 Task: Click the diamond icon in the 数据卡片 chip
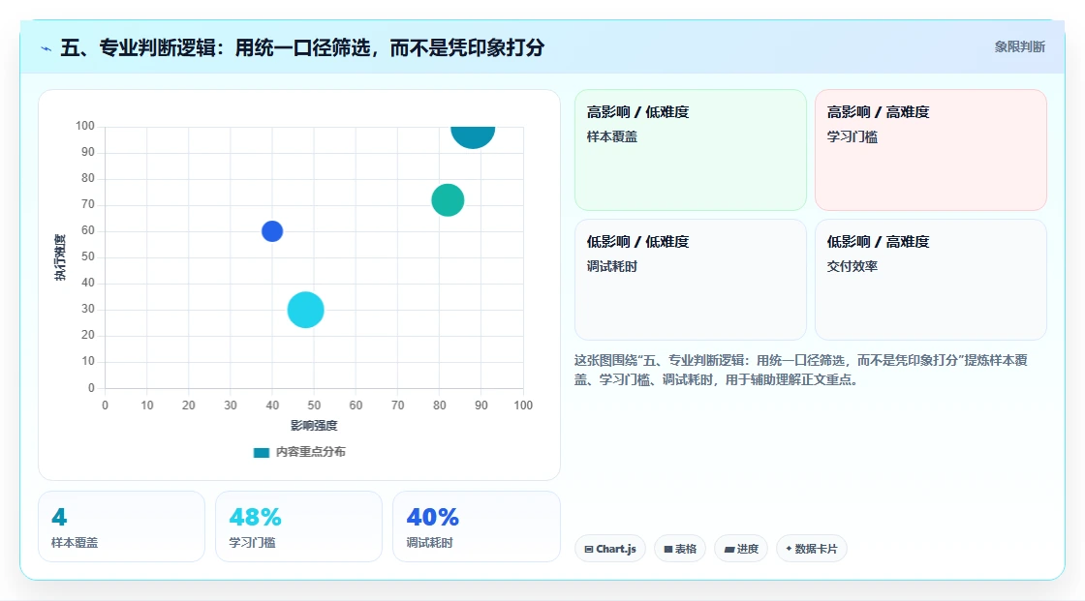point(789,549)
